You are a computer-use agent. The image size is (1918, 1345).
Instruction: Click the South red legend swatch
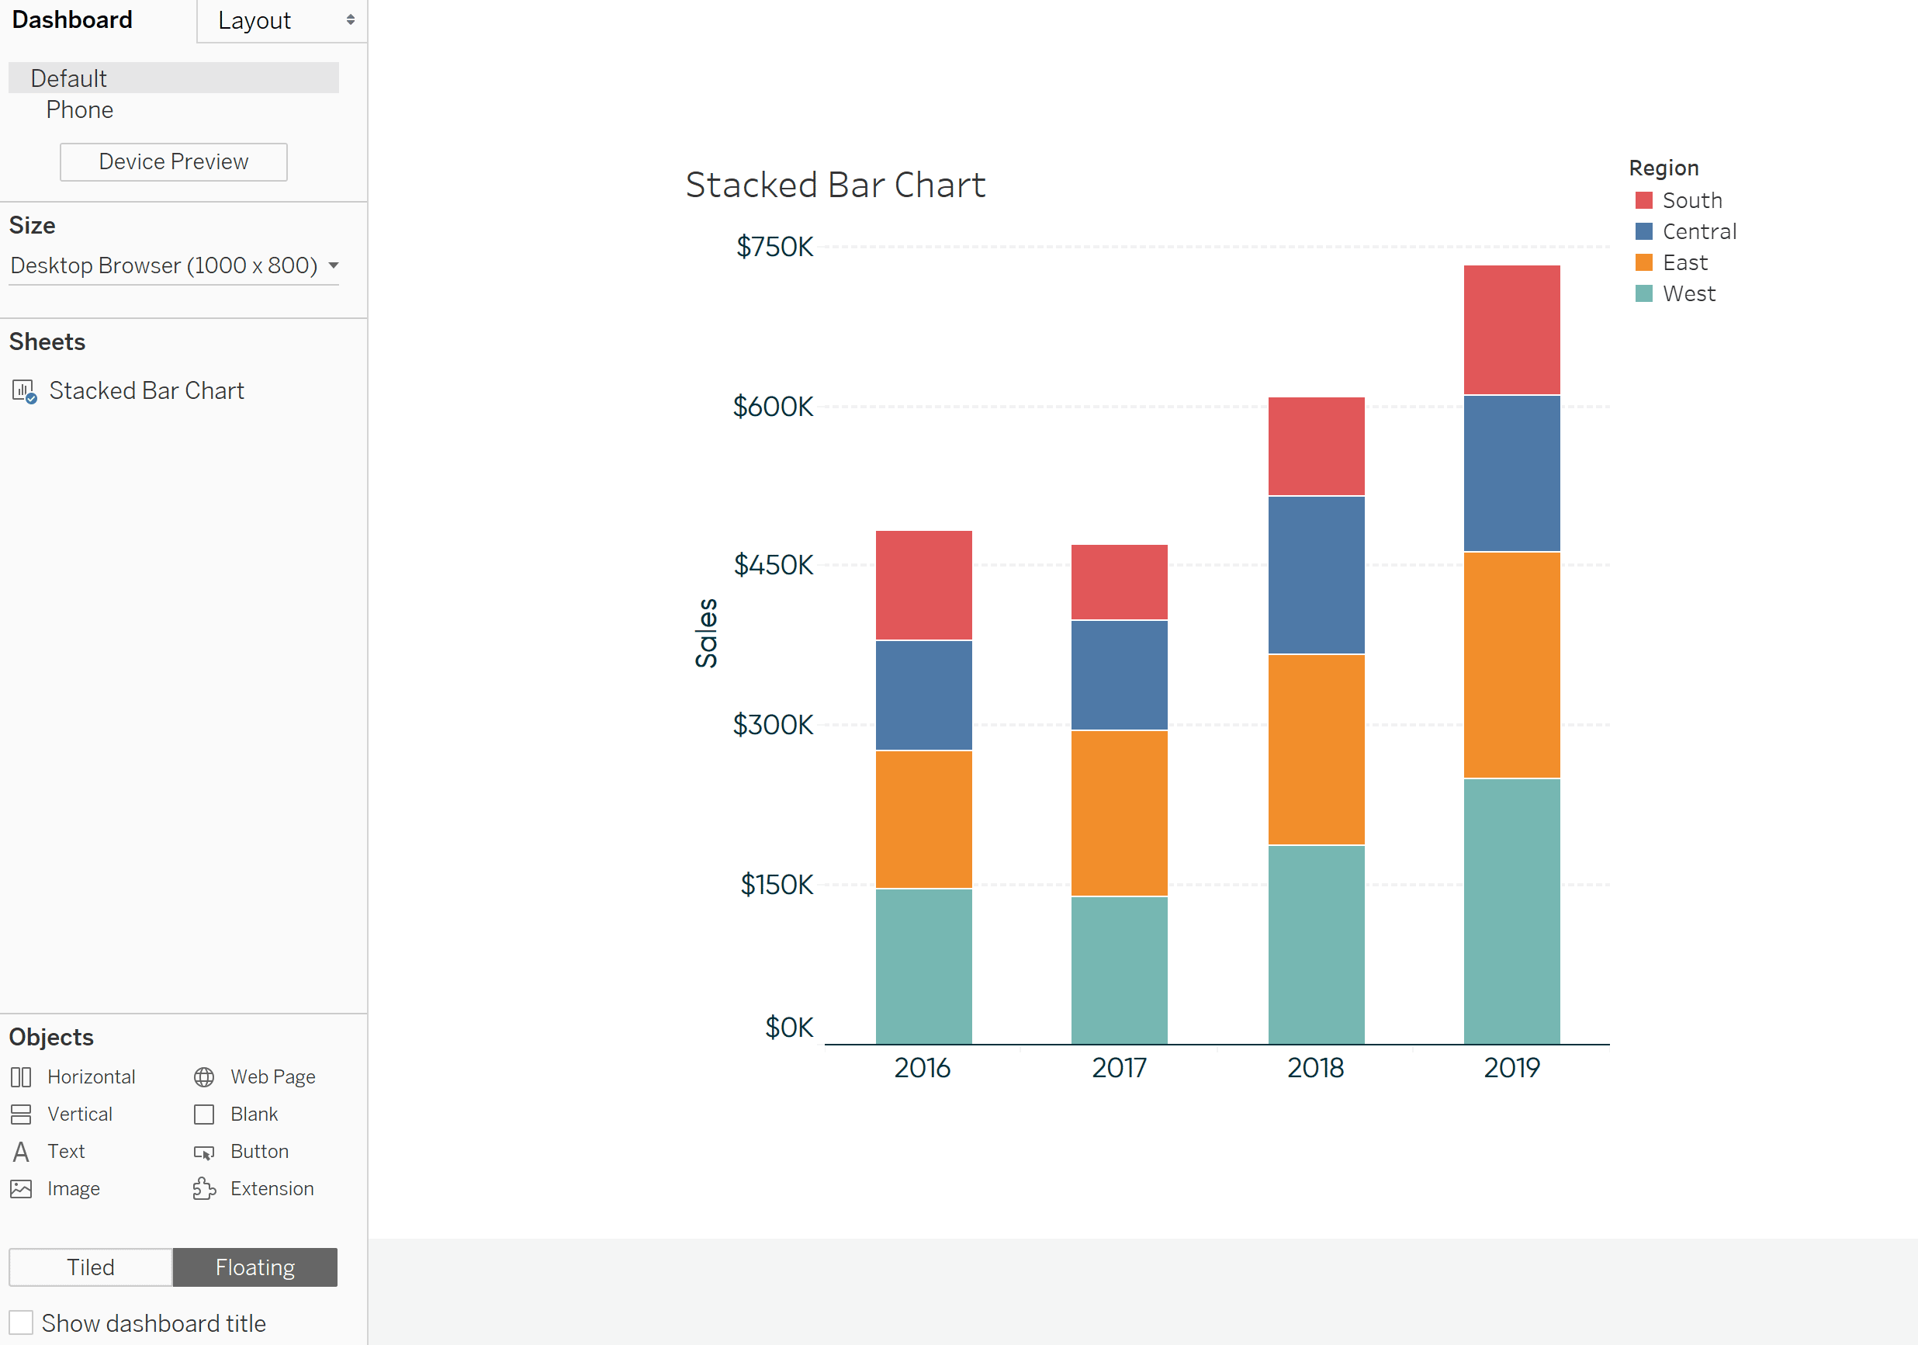point(1643,200)
